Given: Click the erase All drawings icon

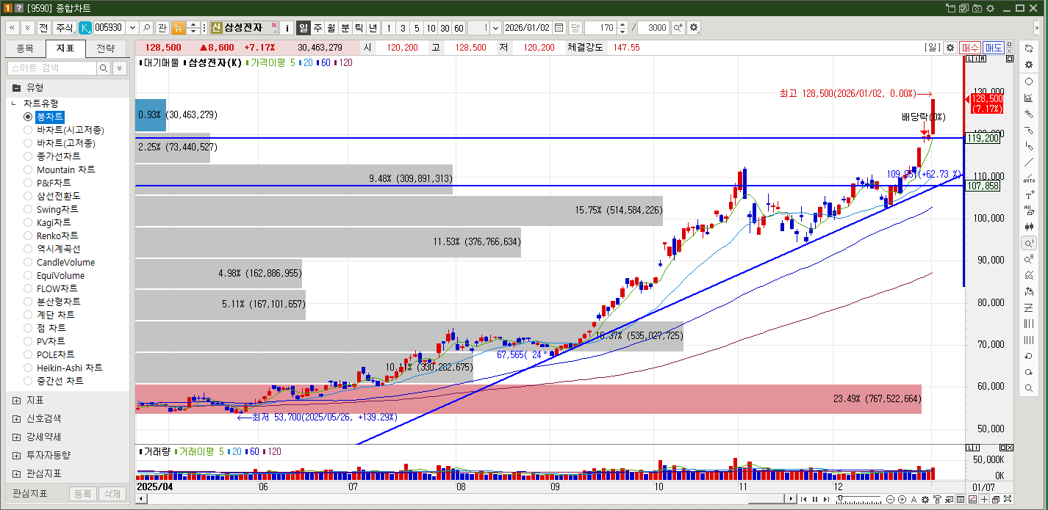Looking at the screenshot, I should tap(1029, 211).
